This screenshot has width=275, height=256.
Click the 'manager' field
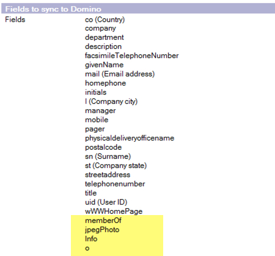click(100, 111)
